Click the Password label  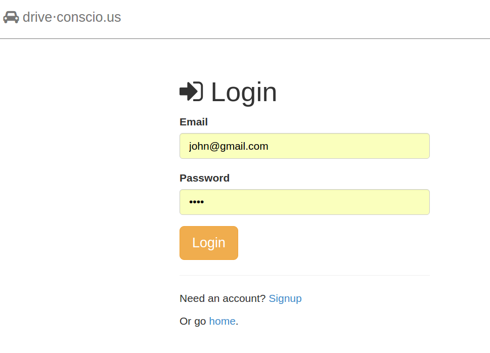(x=204, y=178)
